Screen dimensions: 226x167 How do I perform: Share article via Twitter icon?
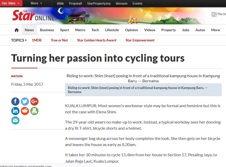[25, 102]
